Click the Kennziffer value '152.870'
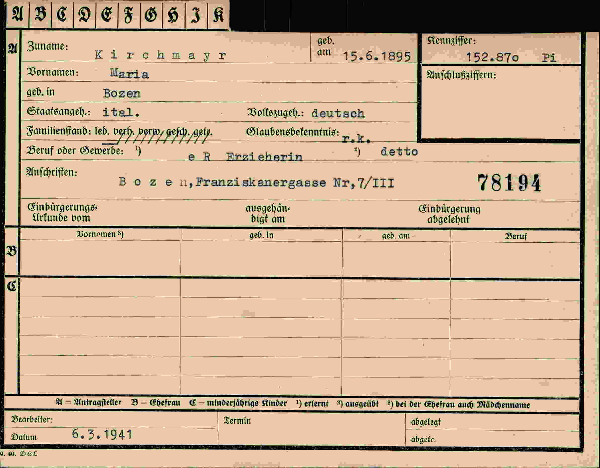The width and height of the screenshot is (600, 468). coord(492,57)
